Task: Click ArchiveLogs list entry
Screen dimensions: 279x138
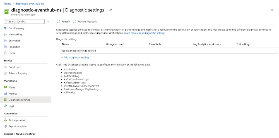Action: click(71, 70)
